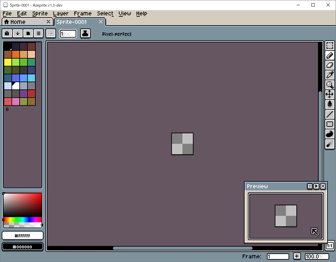Play animation in the Preview window
Screen dimensions: 336x262
(x=316, y=186)
